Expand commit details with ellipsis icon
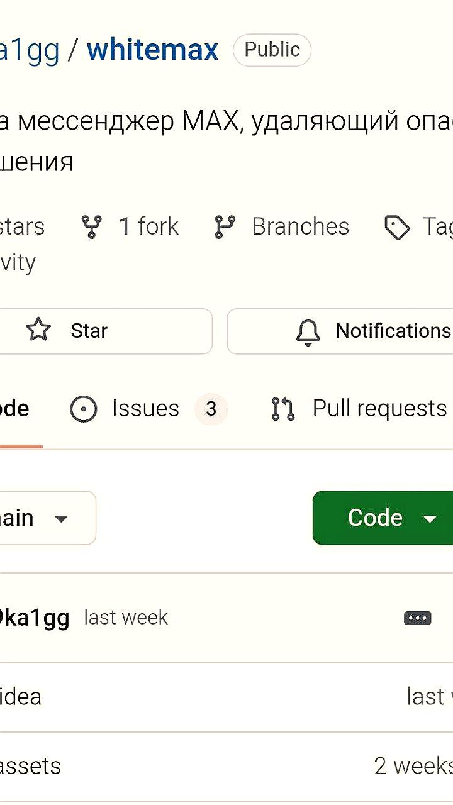 pyautogui.click(x=418, y=618)
